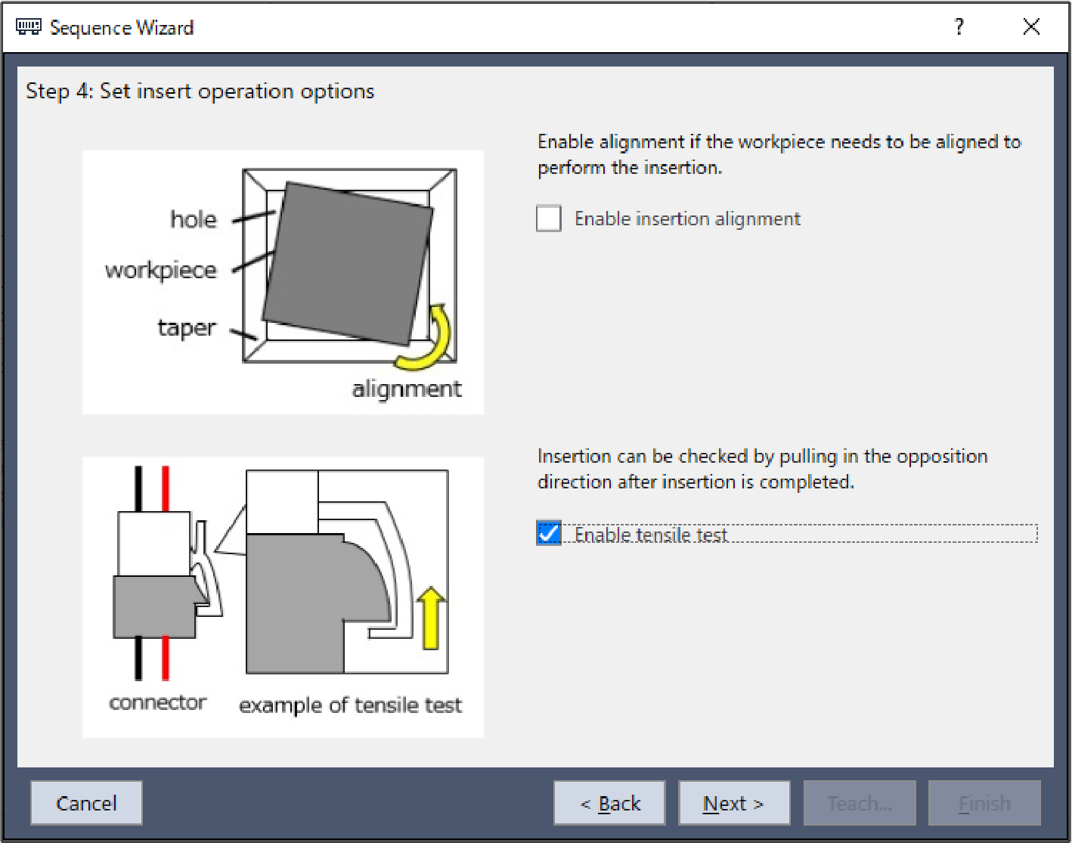Close the Sequence Wizard dialog

[1030, 28]
